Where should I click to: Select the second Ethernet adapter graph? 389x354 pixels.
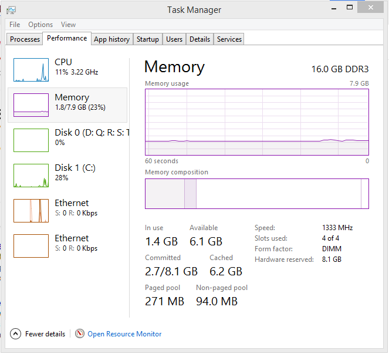(x=31, y=246)
